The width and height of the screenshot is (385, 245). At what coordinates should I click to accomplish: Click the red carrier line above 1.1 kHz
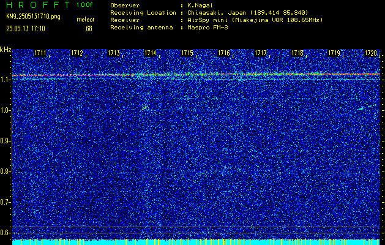(196, 74)
